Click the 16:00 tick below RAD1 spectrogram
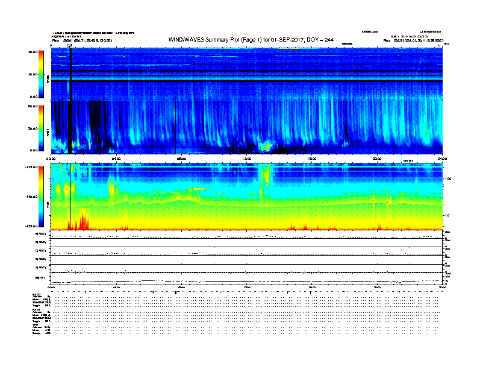 click(x=312, y=159)
